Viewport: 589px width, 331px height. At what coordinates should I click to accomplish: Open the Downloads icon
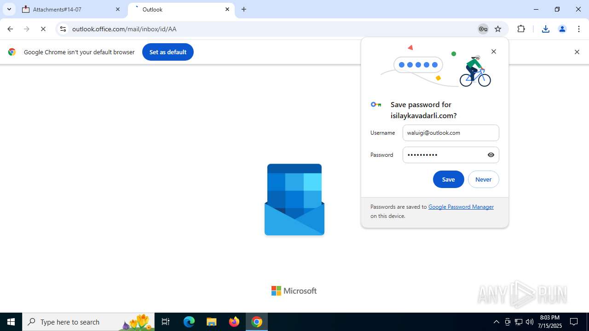point(546,29)
